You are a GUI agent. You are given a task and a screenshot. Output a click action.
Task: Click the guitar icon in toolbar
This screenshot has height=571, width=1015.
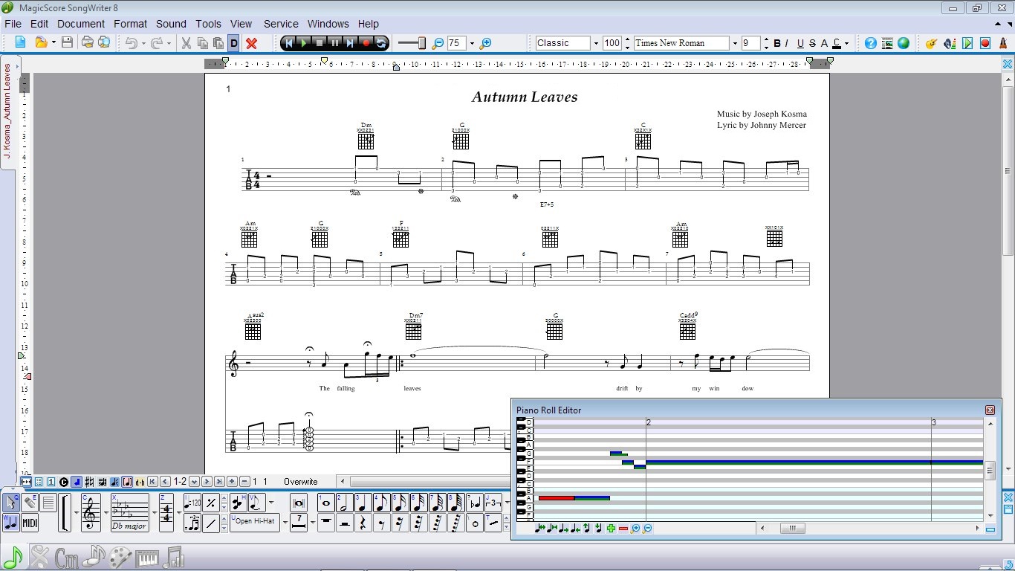click(x=931, y=43)
